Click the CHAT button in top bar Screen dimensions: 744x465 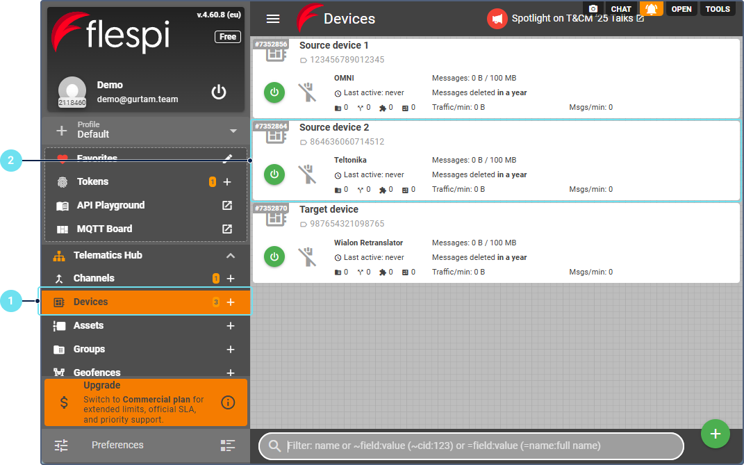(x=620, y=9)
